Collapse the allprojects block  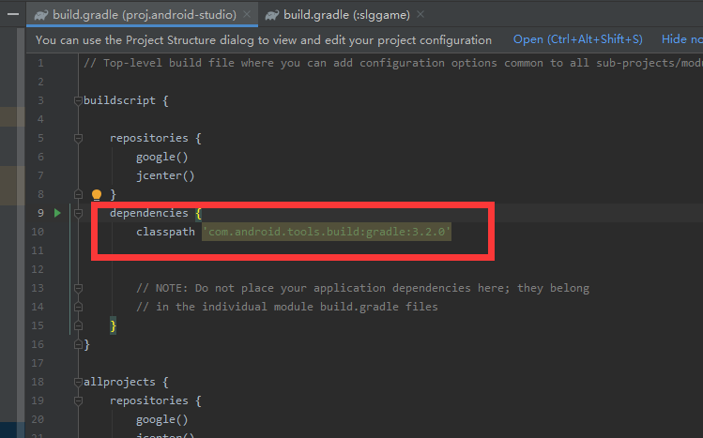78,382
